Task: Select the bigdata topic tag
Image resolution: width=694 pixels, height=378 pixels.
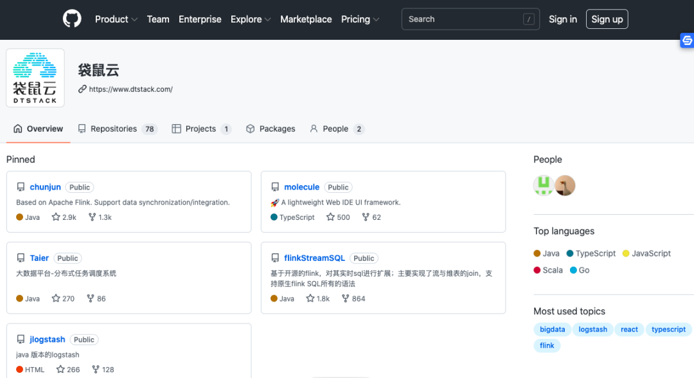Action: [552, 329]
